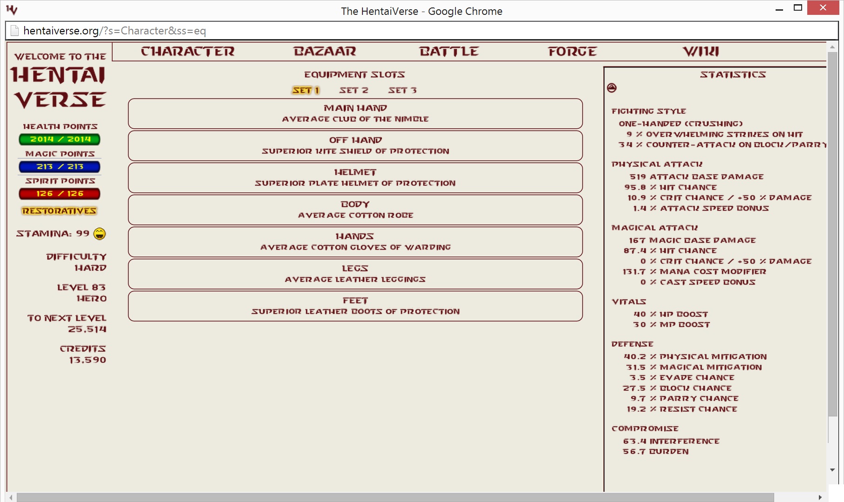Click the One-Handed (Crushing) text

click(681, 124)
